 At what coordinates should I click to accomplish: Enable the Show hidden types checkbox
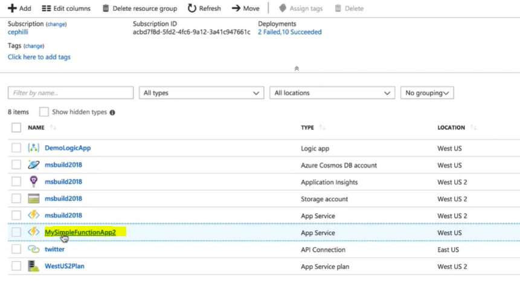(x=43, y=112)
